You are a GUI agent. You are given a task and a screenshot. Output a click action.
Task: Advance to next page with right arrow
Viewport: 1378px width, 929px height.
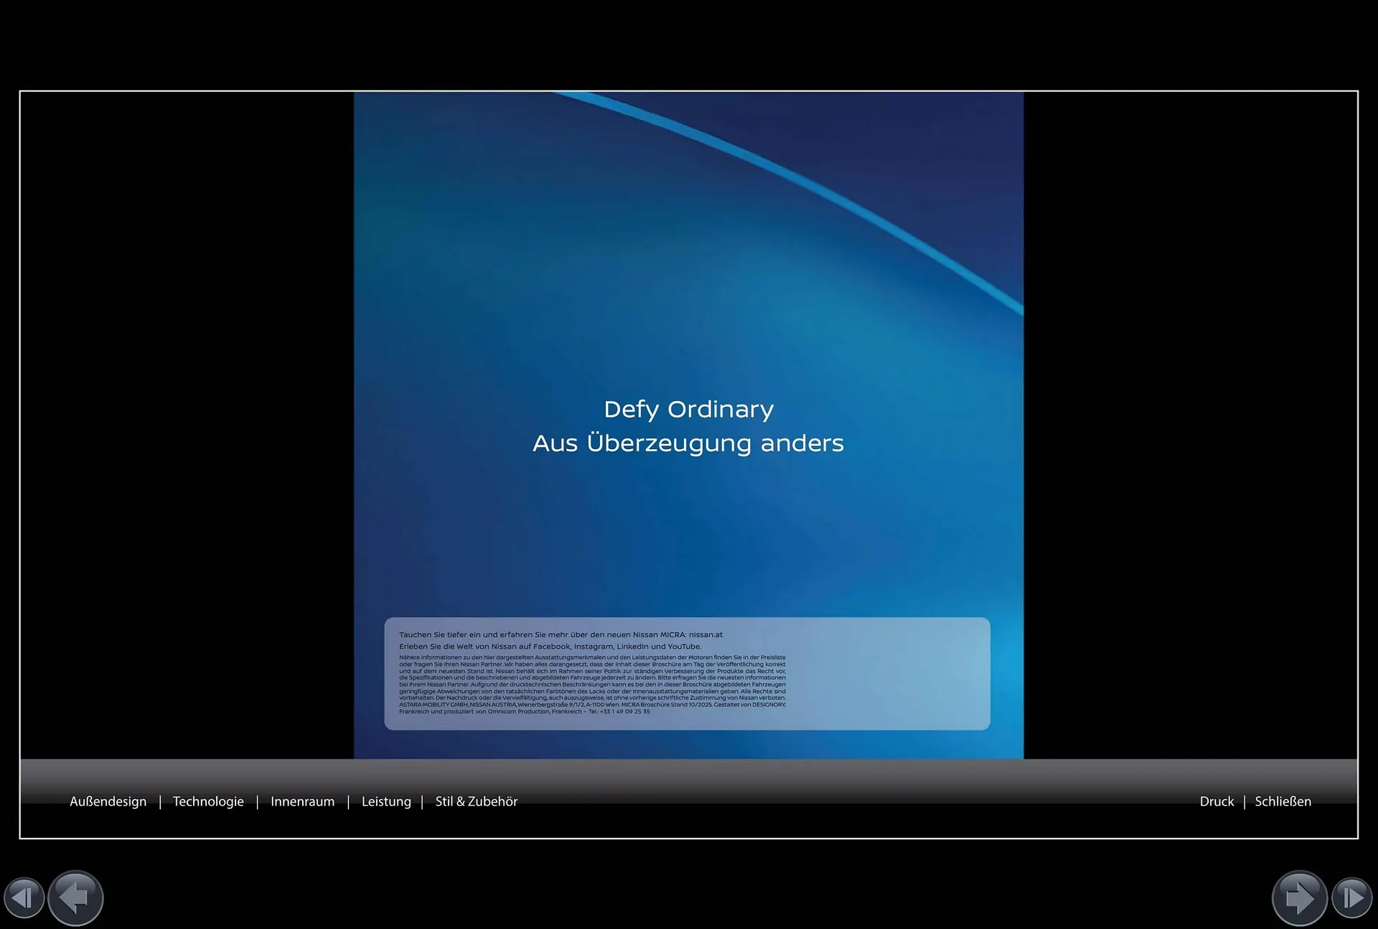[1299, 897]
